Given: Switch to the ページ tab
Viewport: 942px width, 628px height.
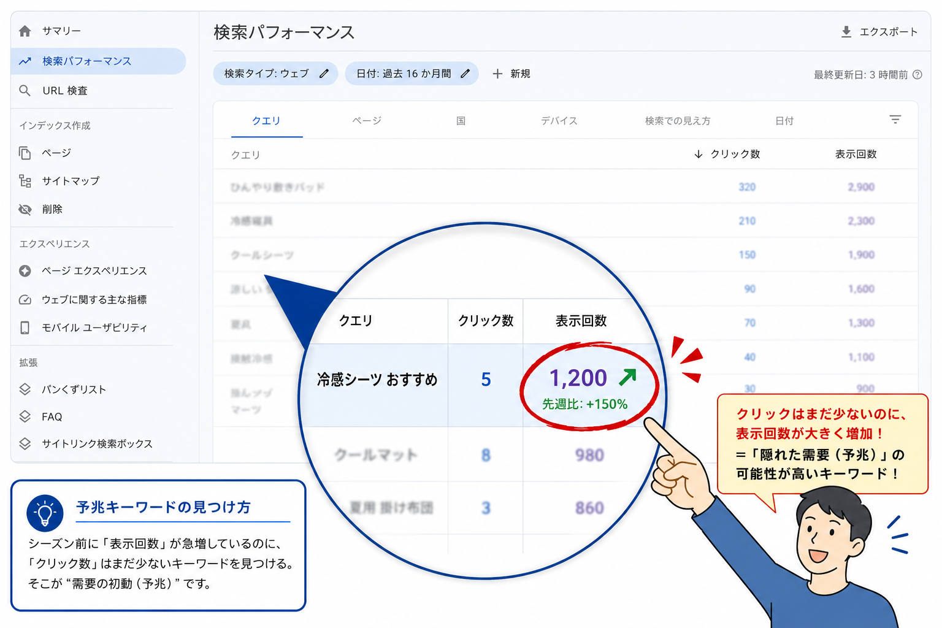Looking at the screenshot, I should [x=367, y=121].
